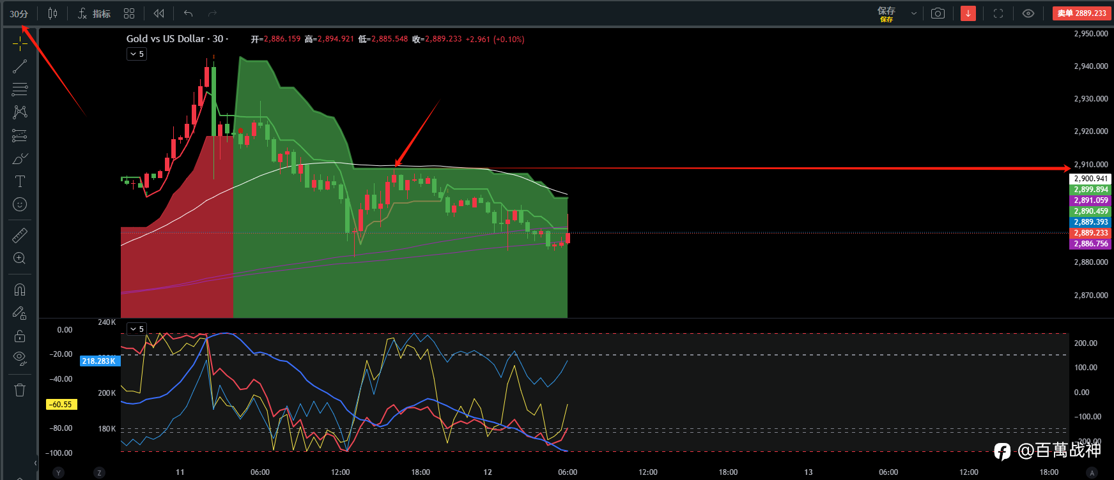
Task: Open the emoji icons tool
Action: [x=20, y=204]
